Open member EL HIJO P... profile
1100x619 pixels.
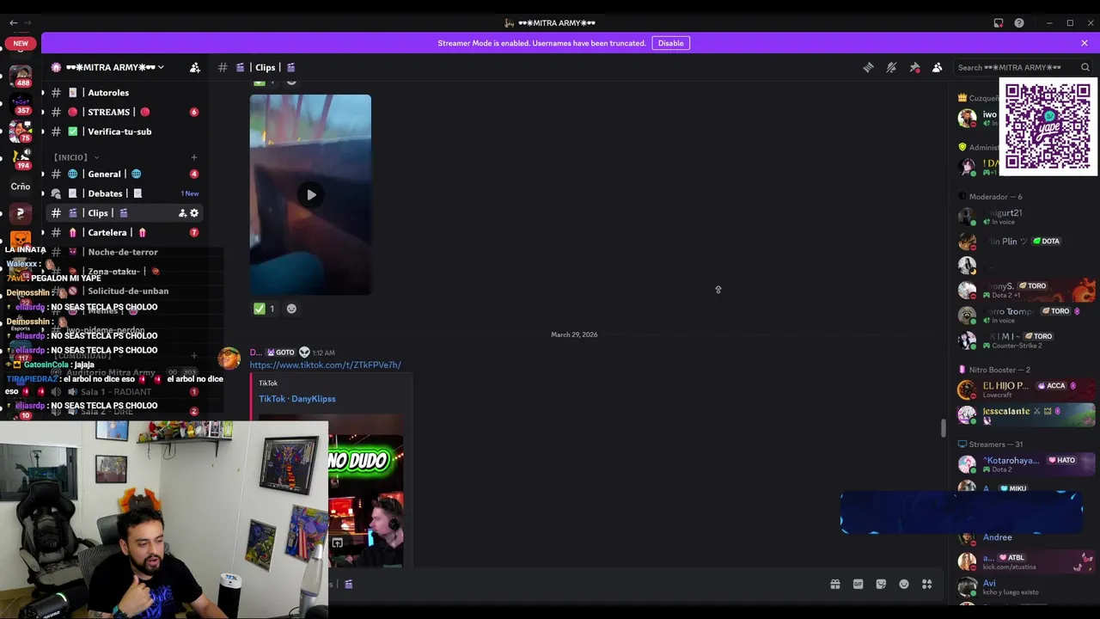(x=1026, y=389)
